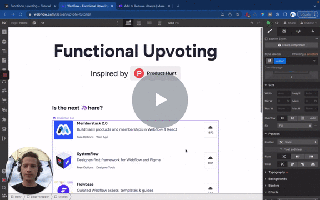
Task: Set overflow to Auto
Action: pyautogui.click(x=313, y=118)
